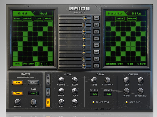Screen dimensions: 157x117
Task: Click the DRY output knob
Action: pyautogui.click(x=127, y=80)
